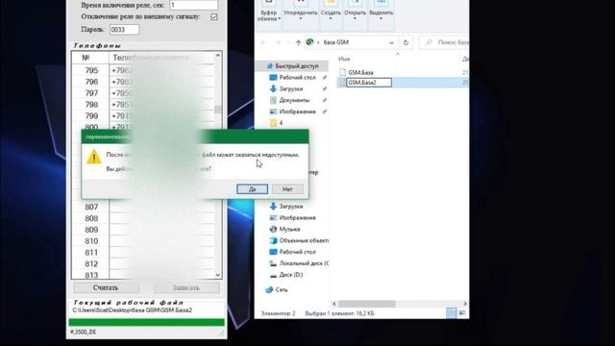Click the Время включения реле input field
This screenshot has height=346, width=615.
[194, 5]
